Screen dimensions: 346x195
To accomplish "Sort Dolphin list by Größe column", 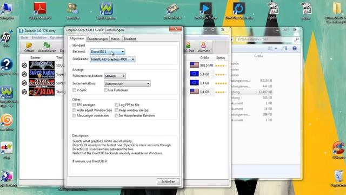I will tap(204, 57).
